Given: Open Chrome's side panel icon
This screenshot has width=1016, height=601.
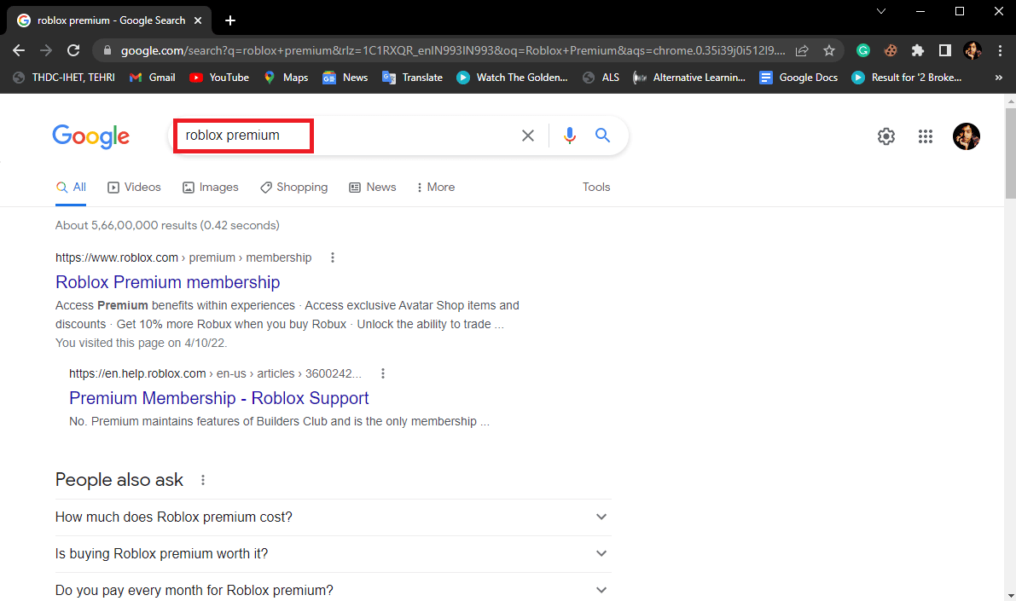Looking at the screenshot, I should (944, 50).
